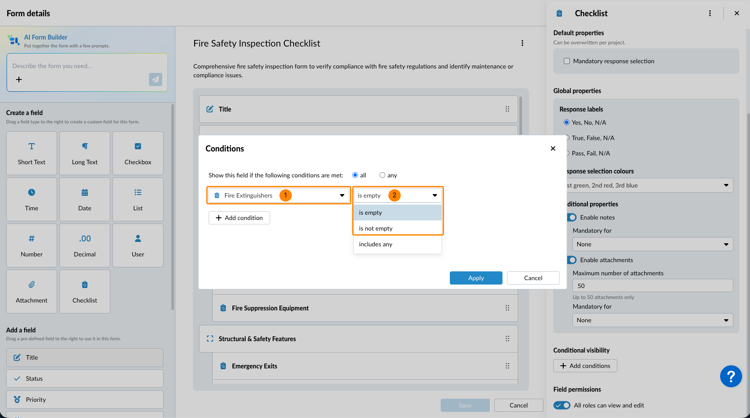Click the Add condition button
750x418 pixels.
239,218
